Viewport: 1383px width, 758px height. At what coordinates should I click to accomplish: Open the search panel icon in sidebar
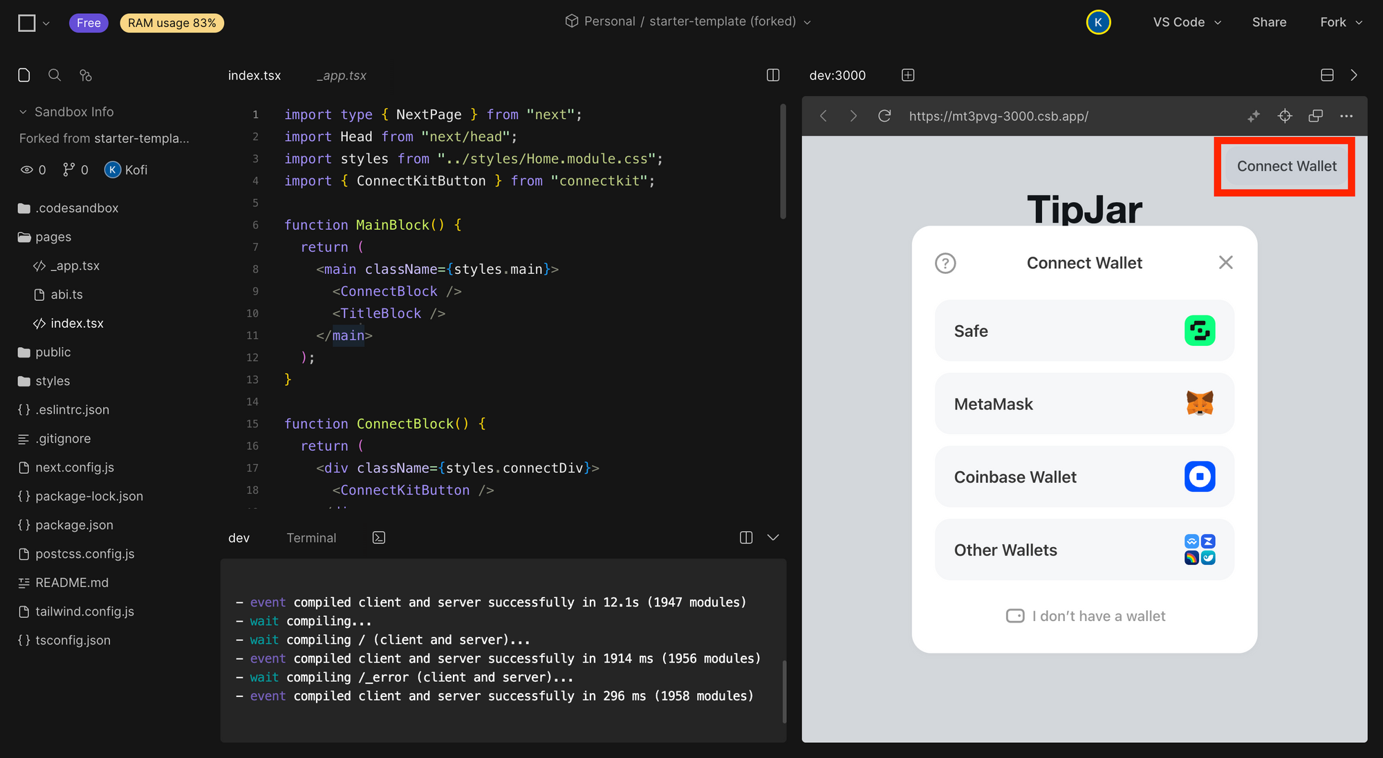point(55,75)
